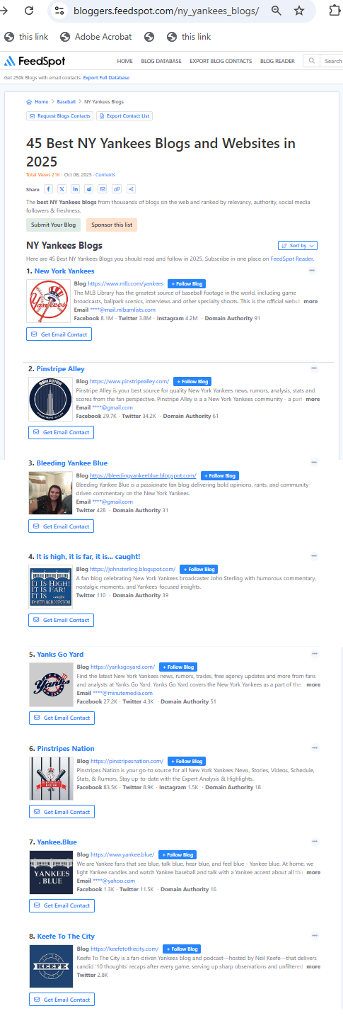The image size is (343, 1023).
Task: Share via the Reddit icon
Action: point(89,189)
